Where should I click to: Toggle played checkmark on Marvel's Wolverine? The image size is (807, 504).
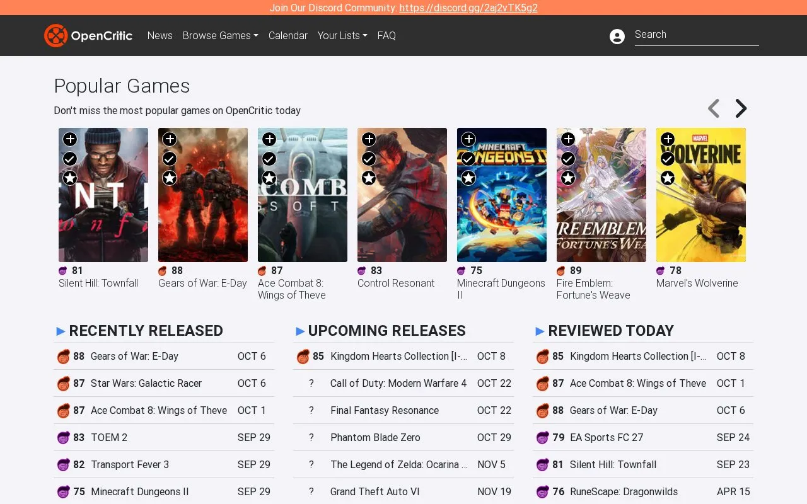point(668,159)
